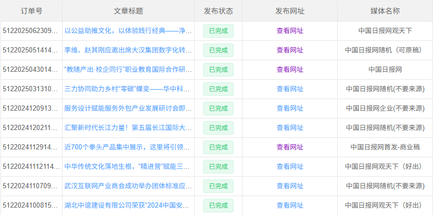Click media name 中国日报网首发-商业稿
Viewport: 433px width, 215px height.
(385, 147)
